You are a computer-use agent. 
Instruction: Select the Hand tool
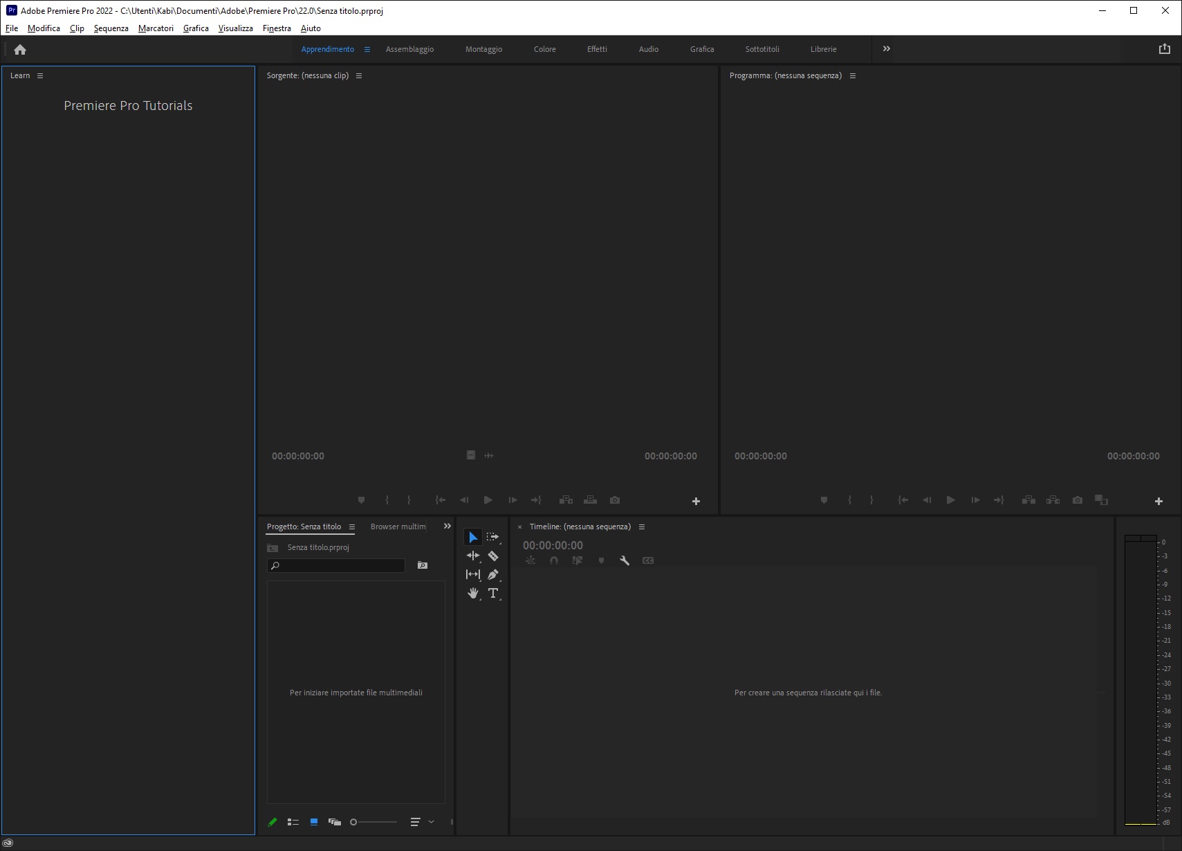pyautogui.click(x=473, y=593)
